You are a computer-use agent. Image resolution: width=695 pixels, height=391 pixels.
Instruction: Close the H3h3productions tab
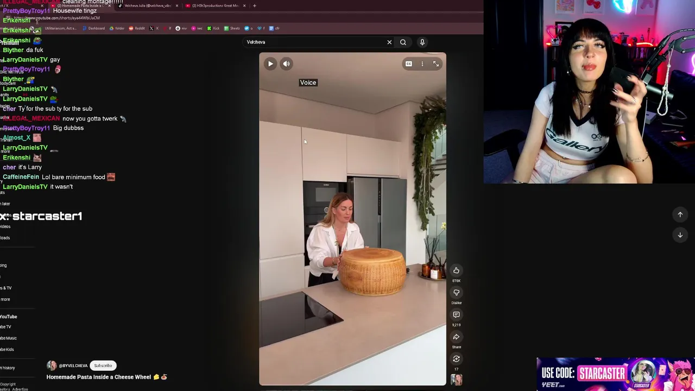pos(244,5)
